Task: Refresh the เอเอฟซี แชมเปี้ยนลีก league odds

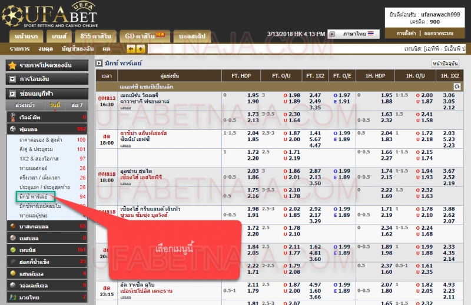Action: 457,86
